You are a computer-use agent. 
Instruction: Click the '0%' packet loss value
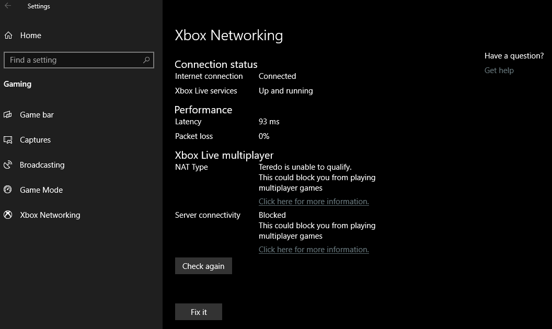[264, 136]
